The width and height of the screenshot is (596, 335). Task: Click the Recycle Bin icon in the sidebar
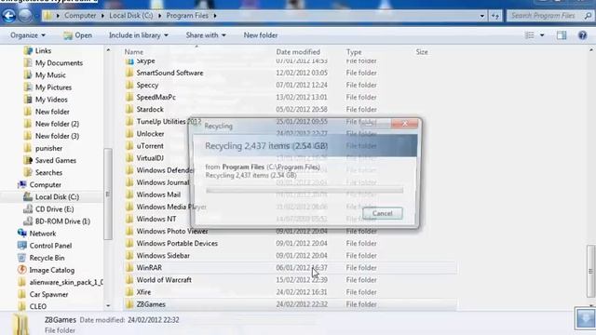[x=22, y=258]
